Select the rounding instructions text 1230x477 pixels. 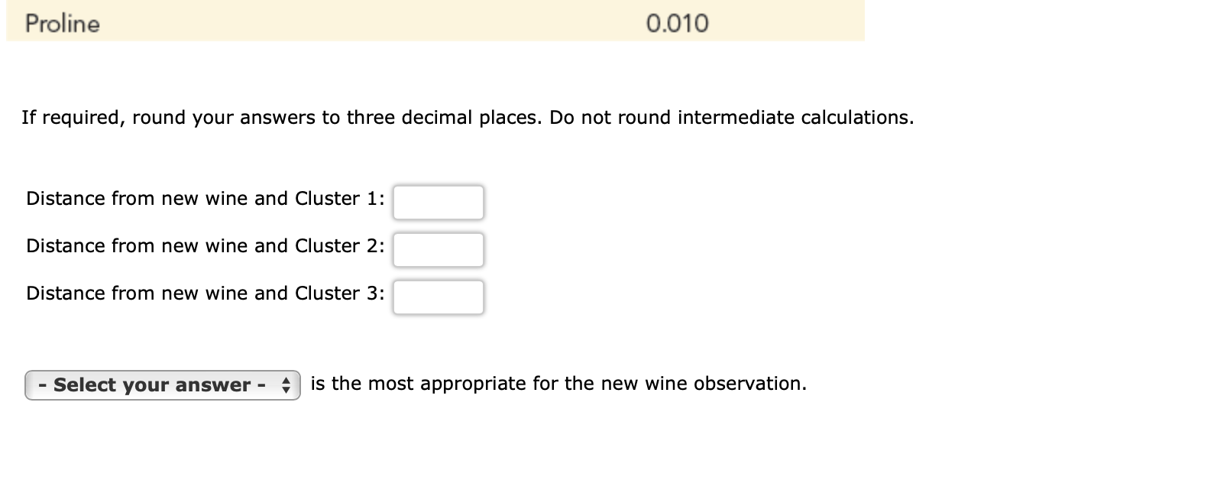(x=468, y=118)
